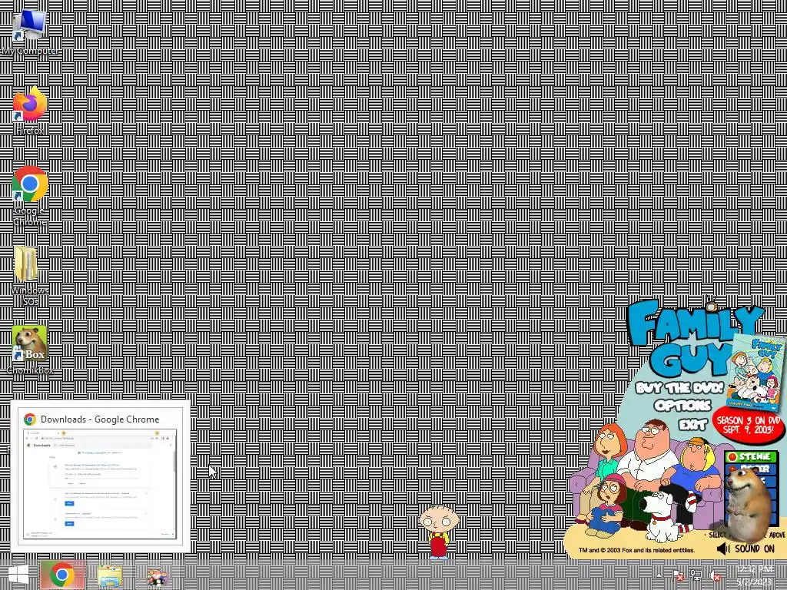The image size is (787, 590).
Task: Select the Family Guy app taskbar icon
Action: (x=157, y=576)
